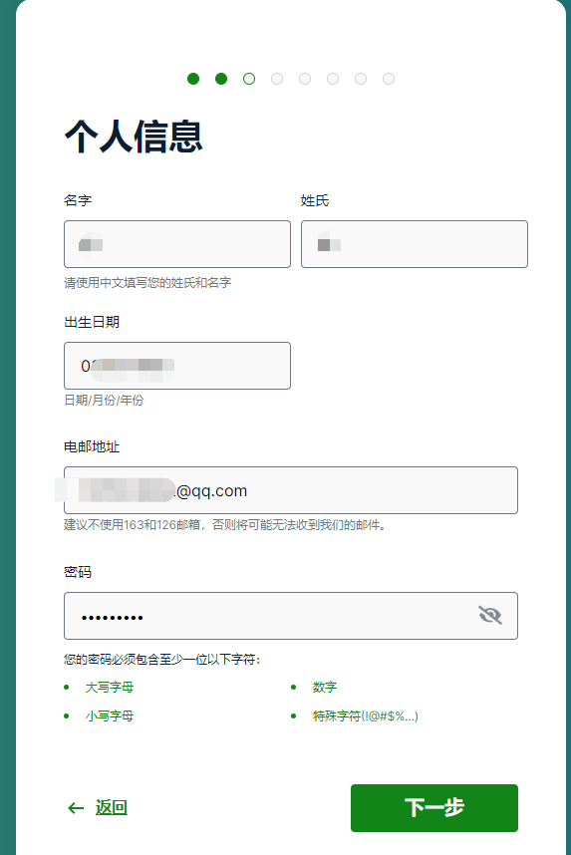Click the 数字 requirement item
Viewport: 571px width, 855px height.
[325, 687]
